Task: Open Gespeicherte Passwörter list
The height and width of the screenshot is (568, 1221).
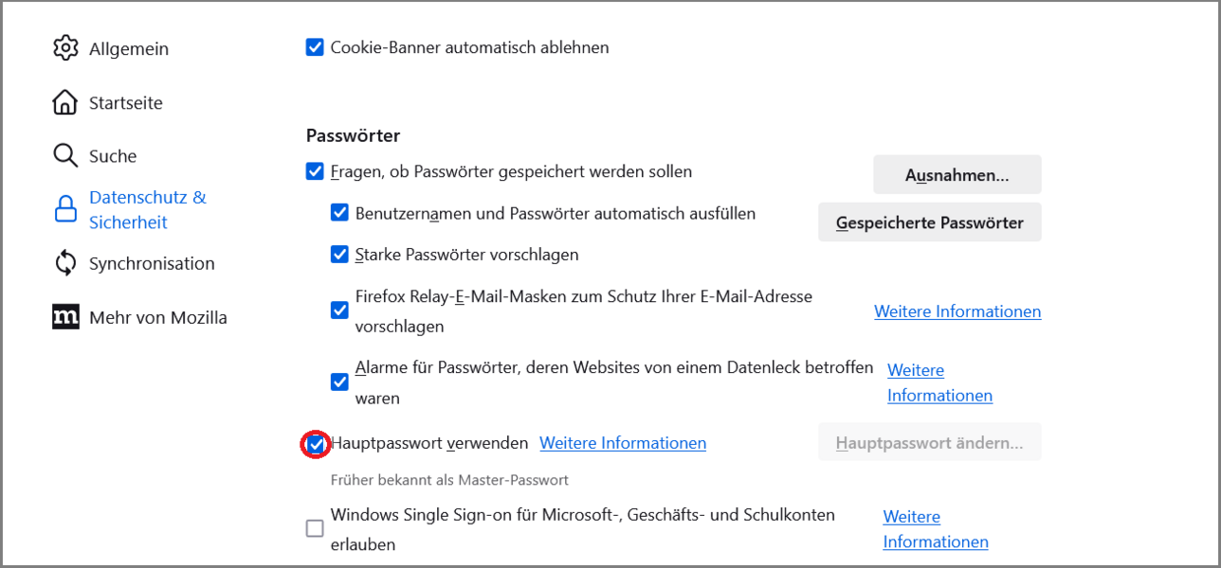Action: click(x=929, y=222)
